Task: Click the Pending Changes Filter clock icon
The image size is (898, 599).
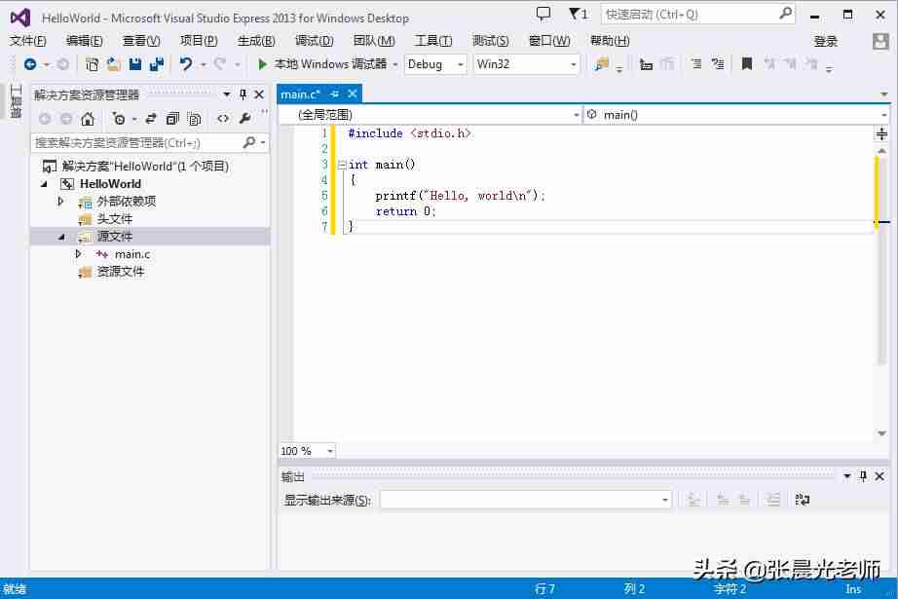Action: (x=119, y=119)
